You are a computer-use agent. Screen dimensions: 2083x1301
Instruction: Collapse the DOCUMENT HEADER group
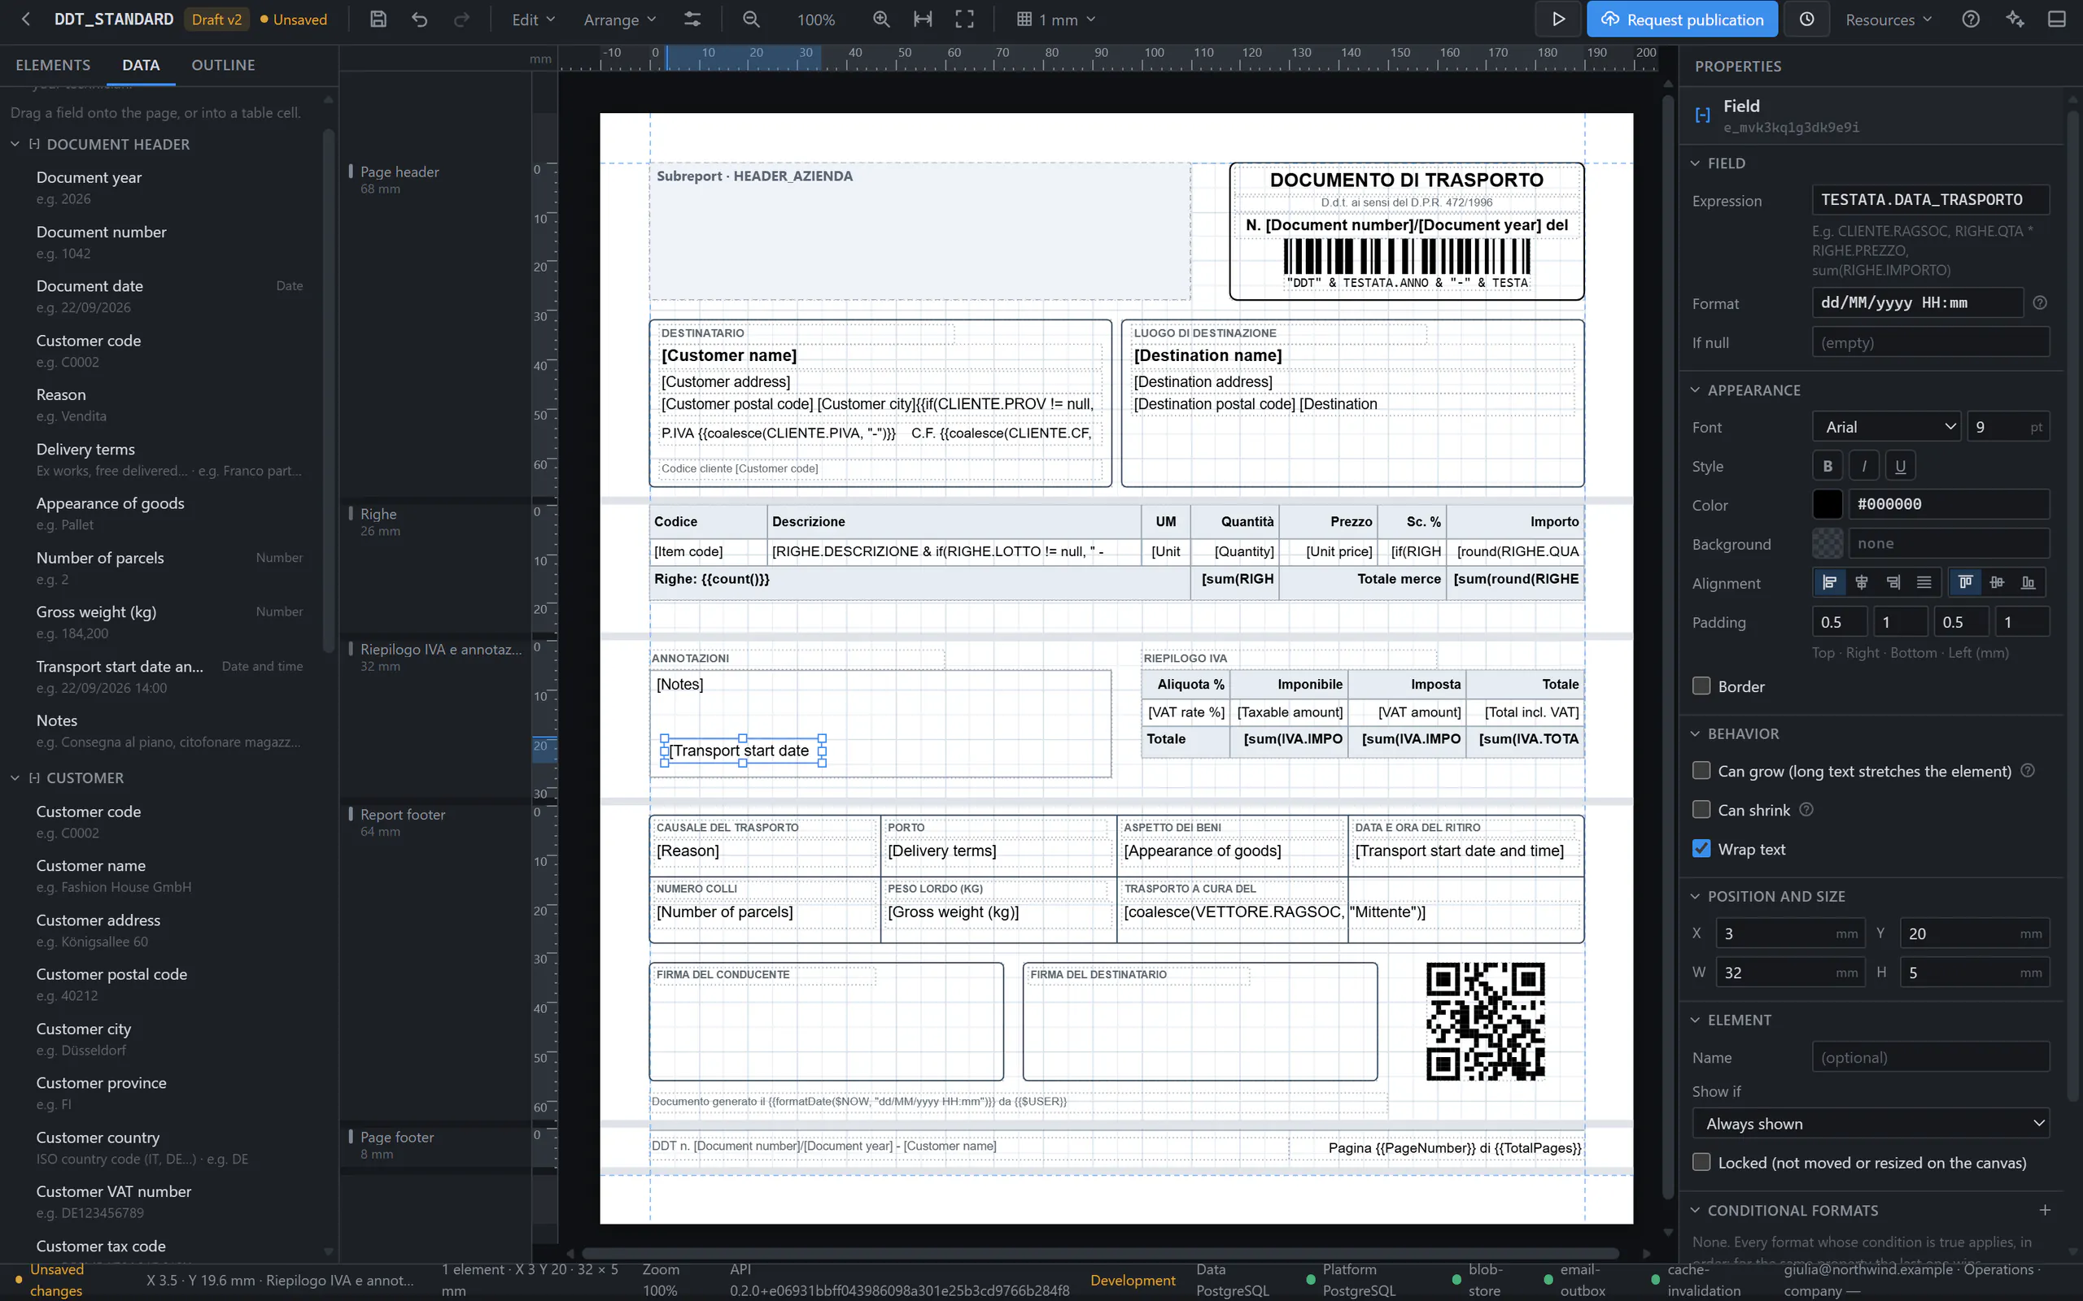click(x=15, y=144)
